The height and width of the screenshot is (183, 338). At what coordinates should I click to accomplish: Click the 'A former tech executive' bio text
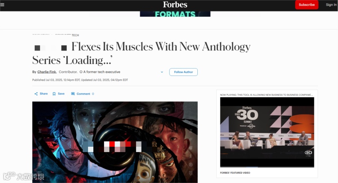102,72
